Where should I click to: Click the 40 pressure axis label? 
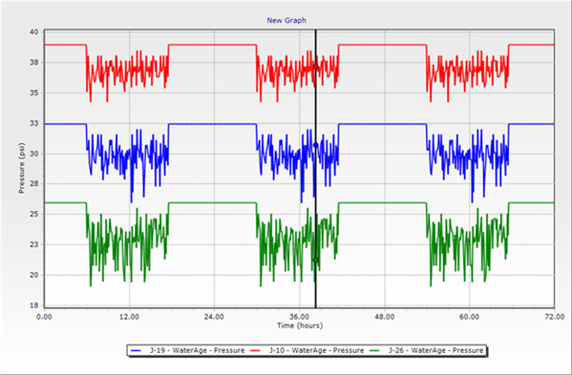click(34, 32)
